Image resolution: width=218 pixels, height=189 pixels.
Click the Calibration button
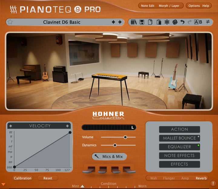pos(22,178)
